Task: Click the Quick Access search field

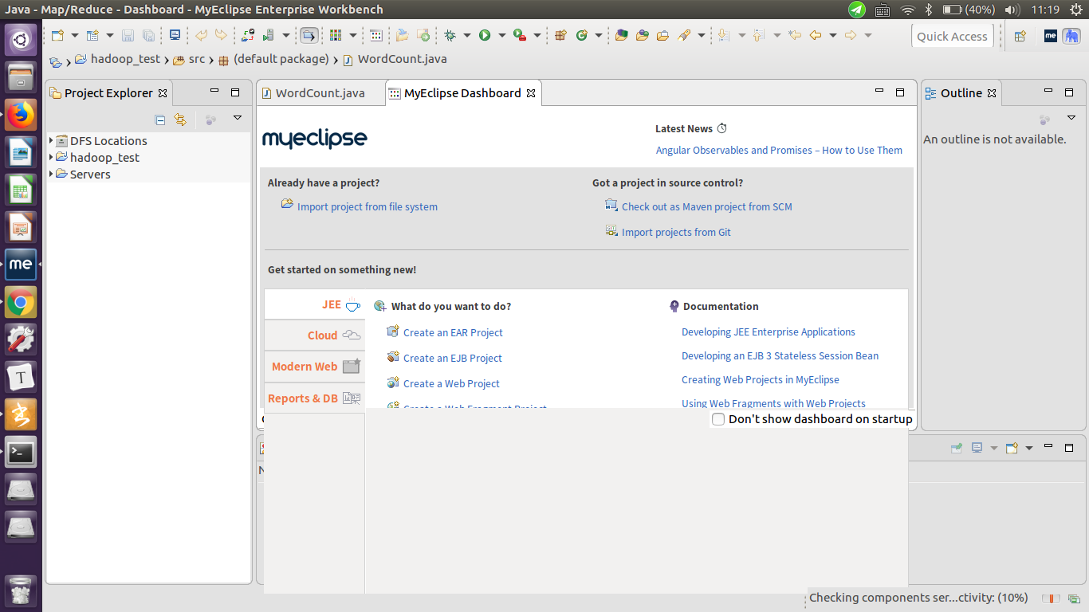Action: 952,36
